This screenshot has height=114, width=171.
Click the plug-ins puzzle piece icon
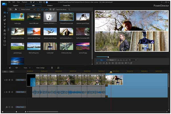16,9
